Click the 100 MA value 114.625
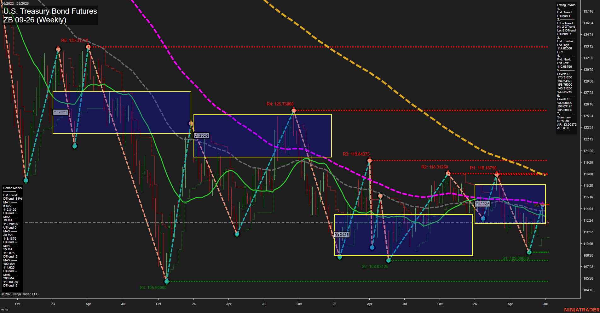This screenshot has height=313, width=600. [x=9, y=268]
